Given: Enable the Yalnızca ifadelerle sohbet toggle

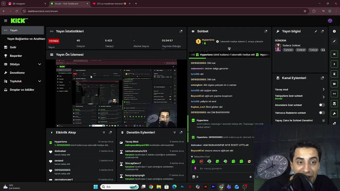Looking at the screenshot, I should coord(322,113).
